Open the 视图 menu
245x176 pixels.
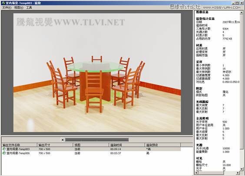(x=19, y=7)
